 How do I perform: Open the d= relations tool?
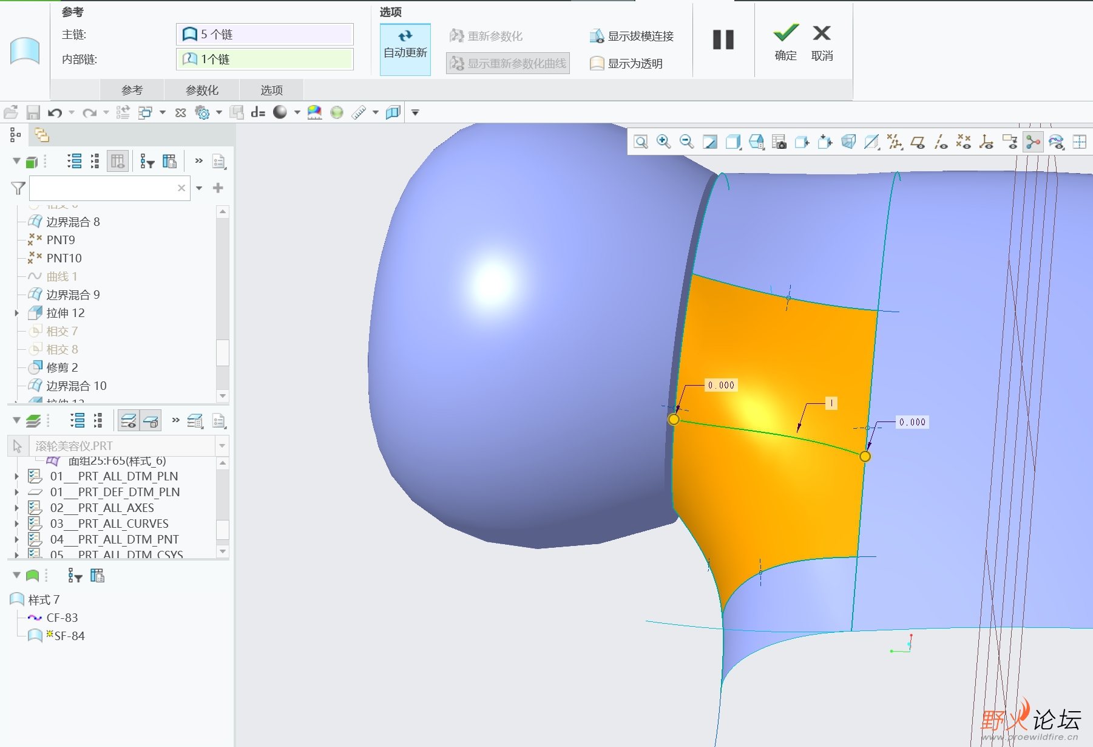[x=258, y=112]
